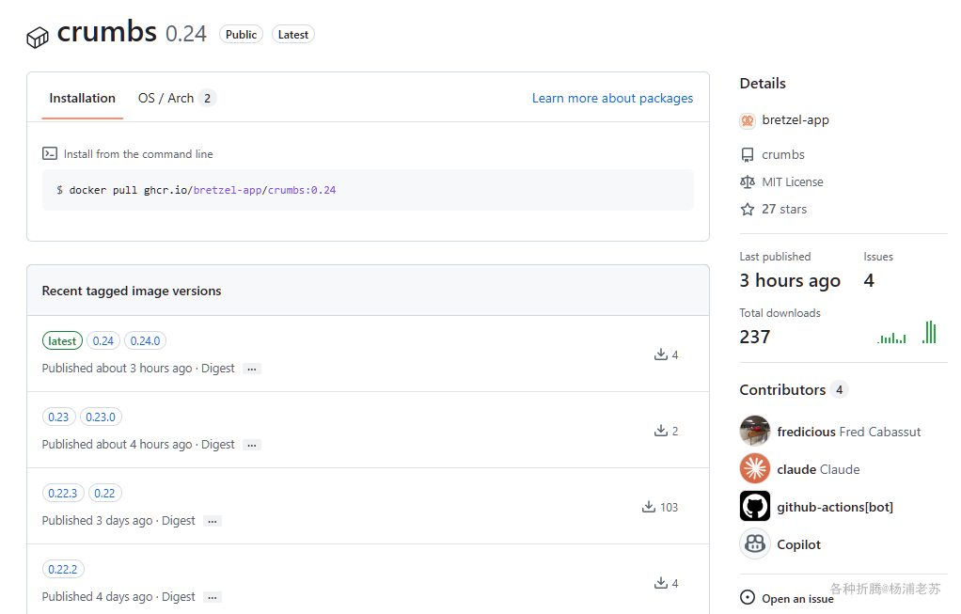Open the MIT License link
961x614 pixels.
[x=793, y=182]
